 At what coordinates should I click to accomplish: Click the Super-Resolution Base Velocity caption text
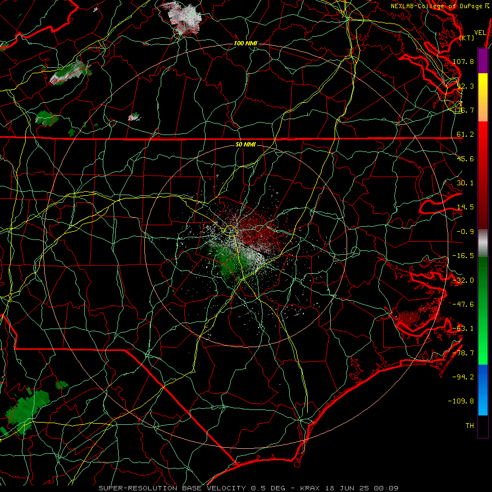[x=249, y=488]
